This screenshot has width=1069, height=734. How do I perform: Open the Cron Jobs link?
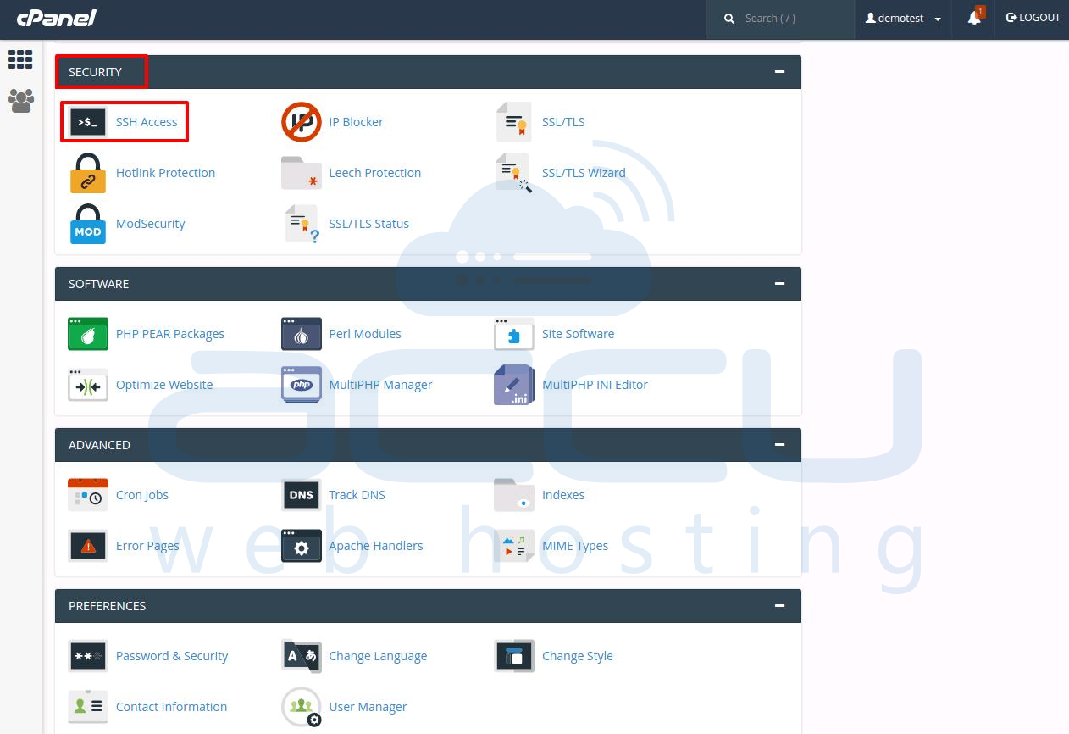[x=142, y=495]
